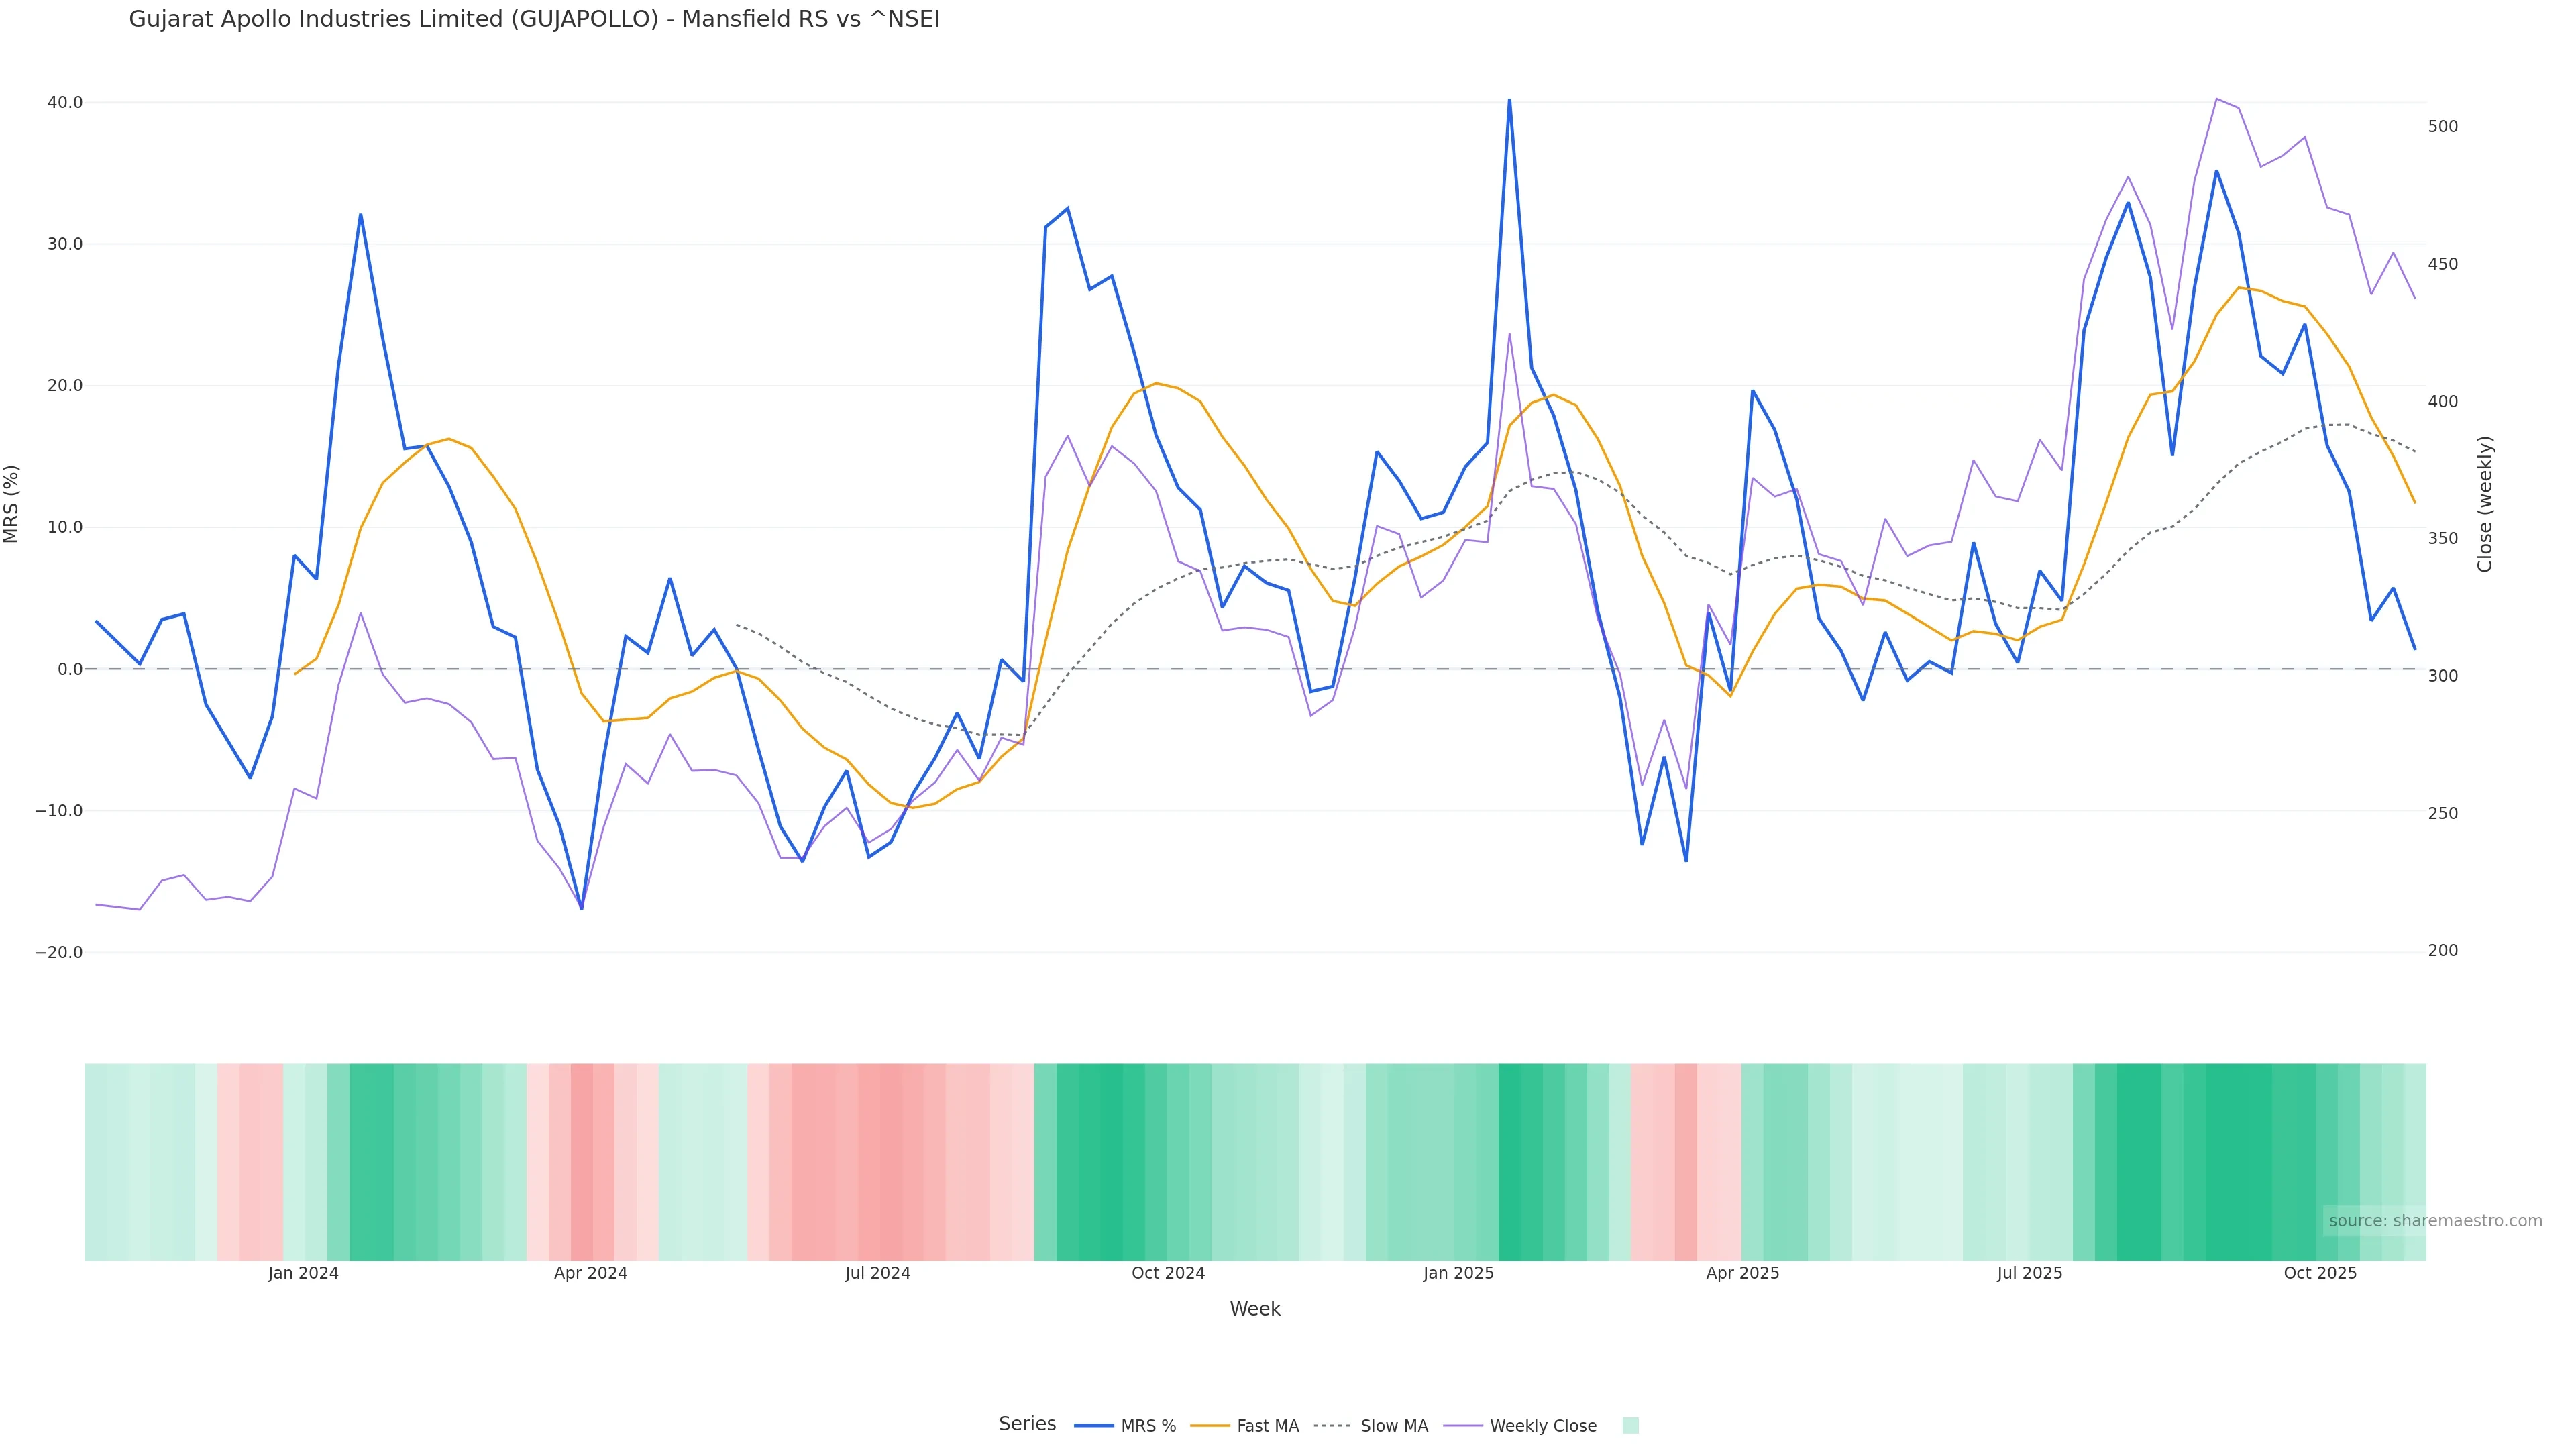Click the MRS (%) y-axis title
The height and width of the screenshot is (1449, 2576).
point(12,504)
